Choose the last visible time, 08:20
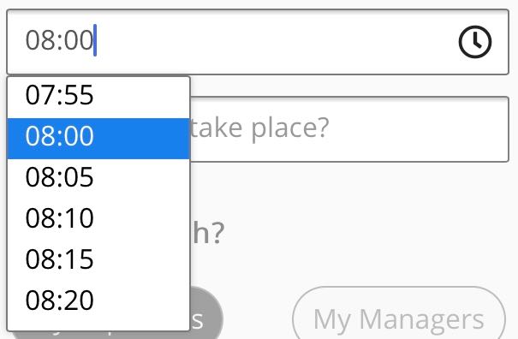This screenshot has height=339, width=518. coord(98,302)
